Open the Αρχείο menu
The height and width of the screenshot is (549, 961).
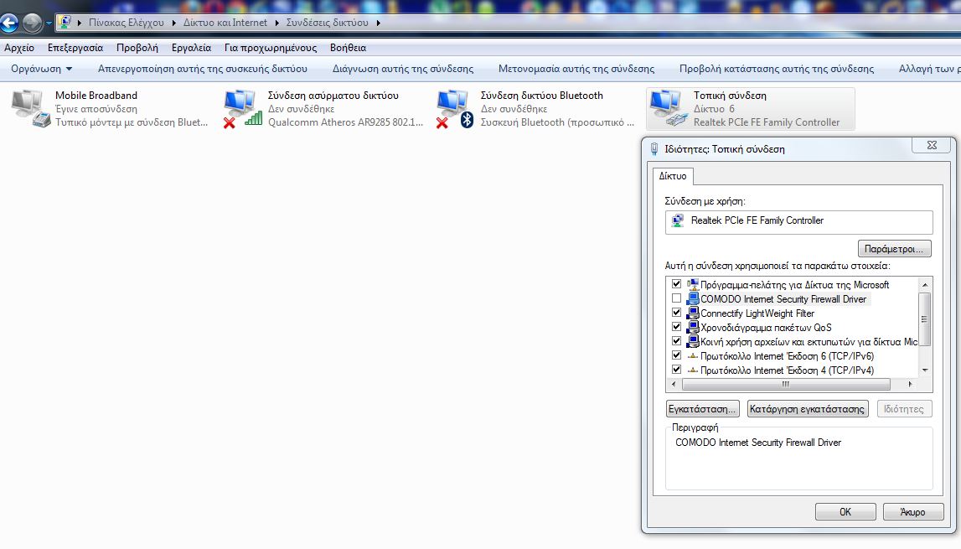coord(19,48)
